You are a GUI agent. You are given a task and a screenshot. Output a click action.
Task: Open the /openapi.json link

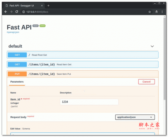point(13,32)
